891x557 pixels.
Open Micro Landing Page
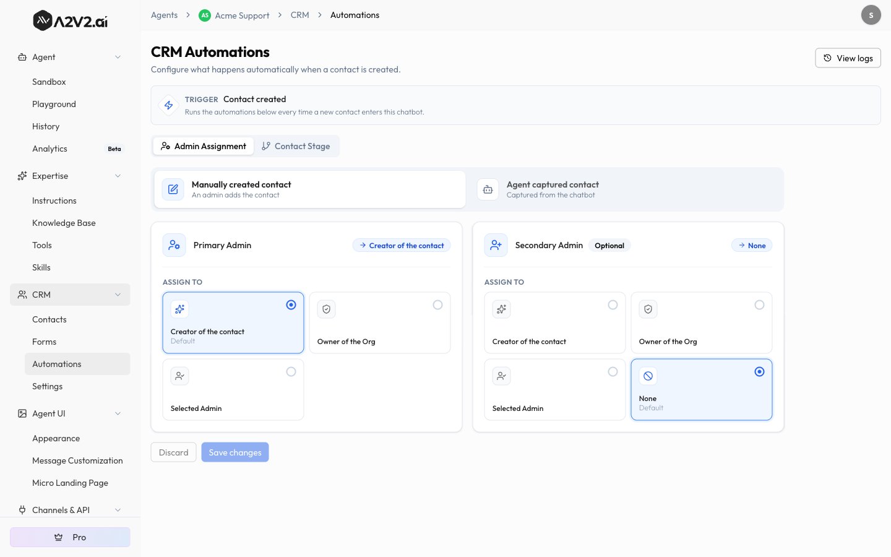[77, 483]
